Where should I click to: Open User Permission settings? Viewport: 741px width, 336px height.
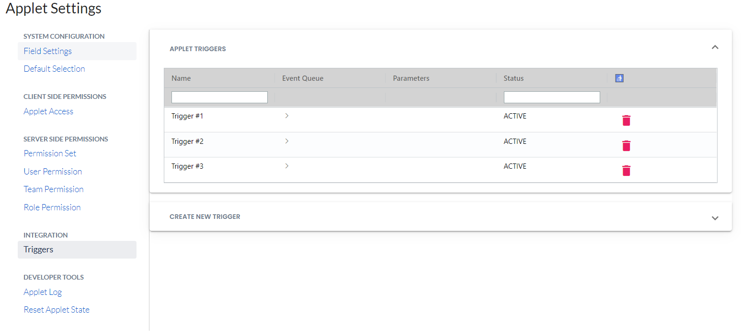pos(53,172)
